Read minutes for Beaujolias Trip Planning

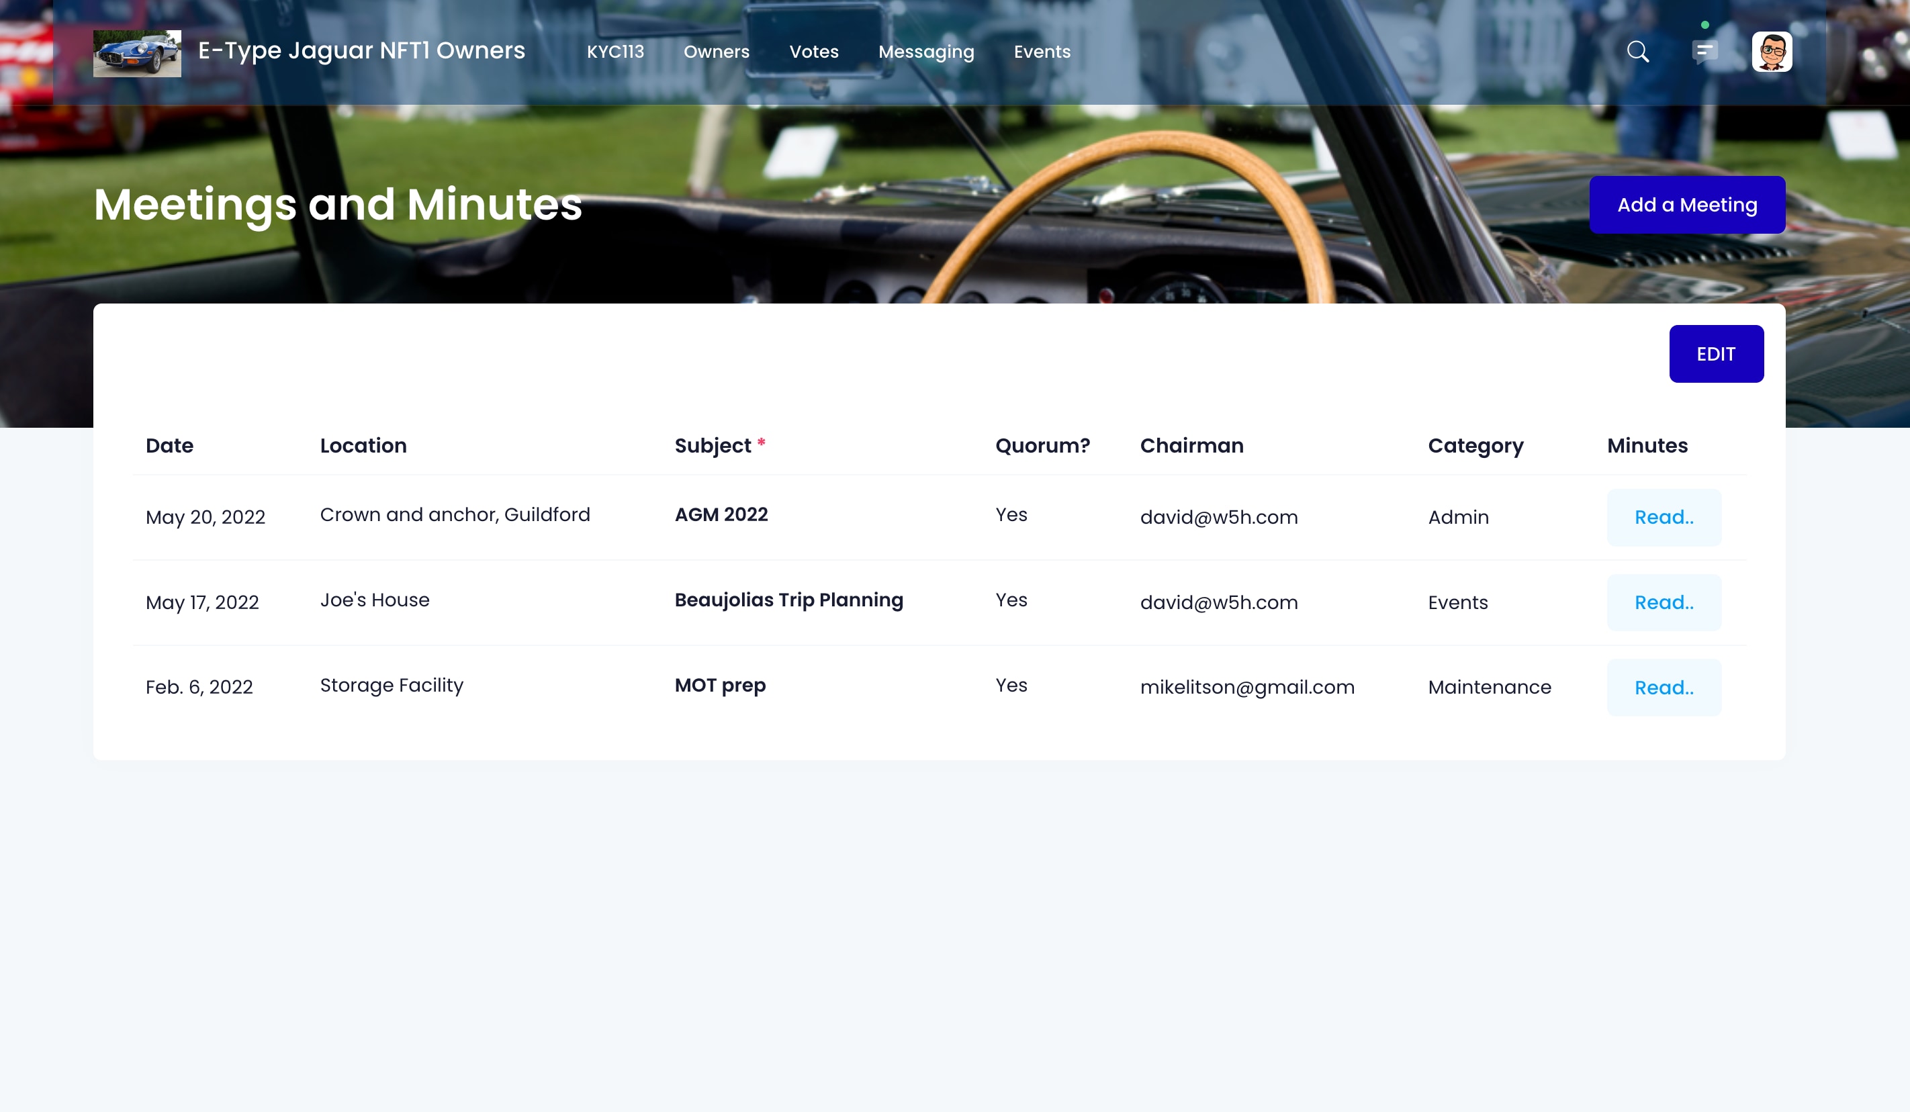pos(1663,602)
